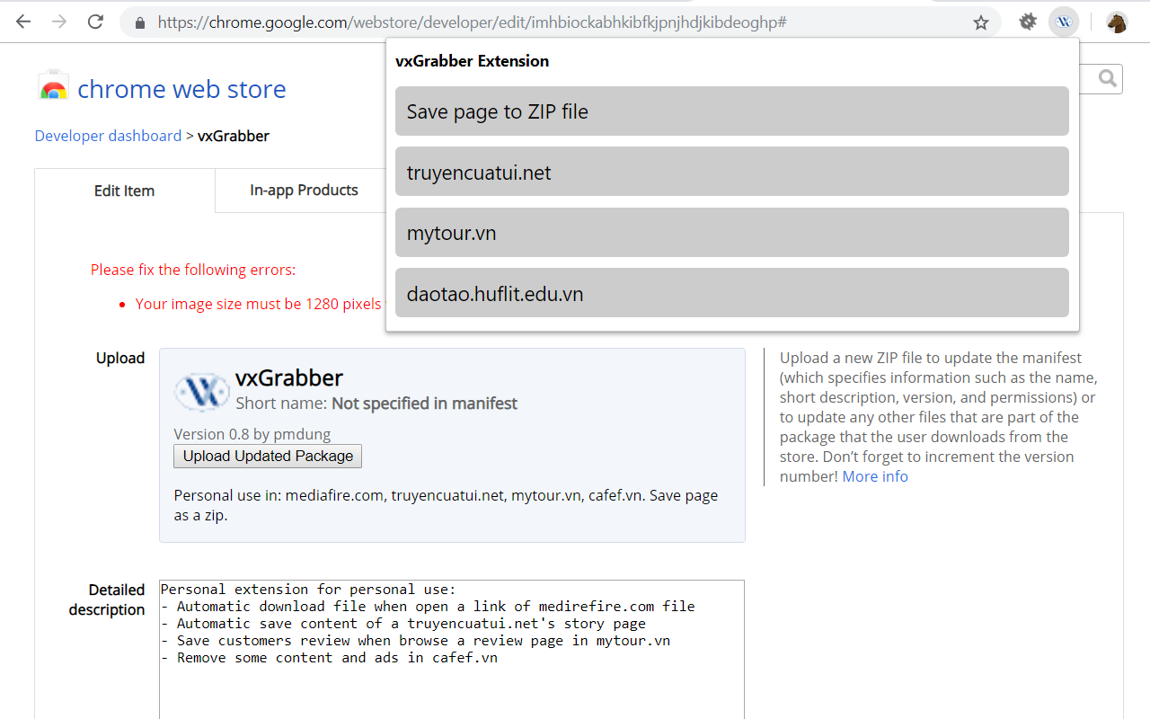Click Upload Updated Package button
The height and width of the screenshot is (719, 1150).
(x=268, y=456)
